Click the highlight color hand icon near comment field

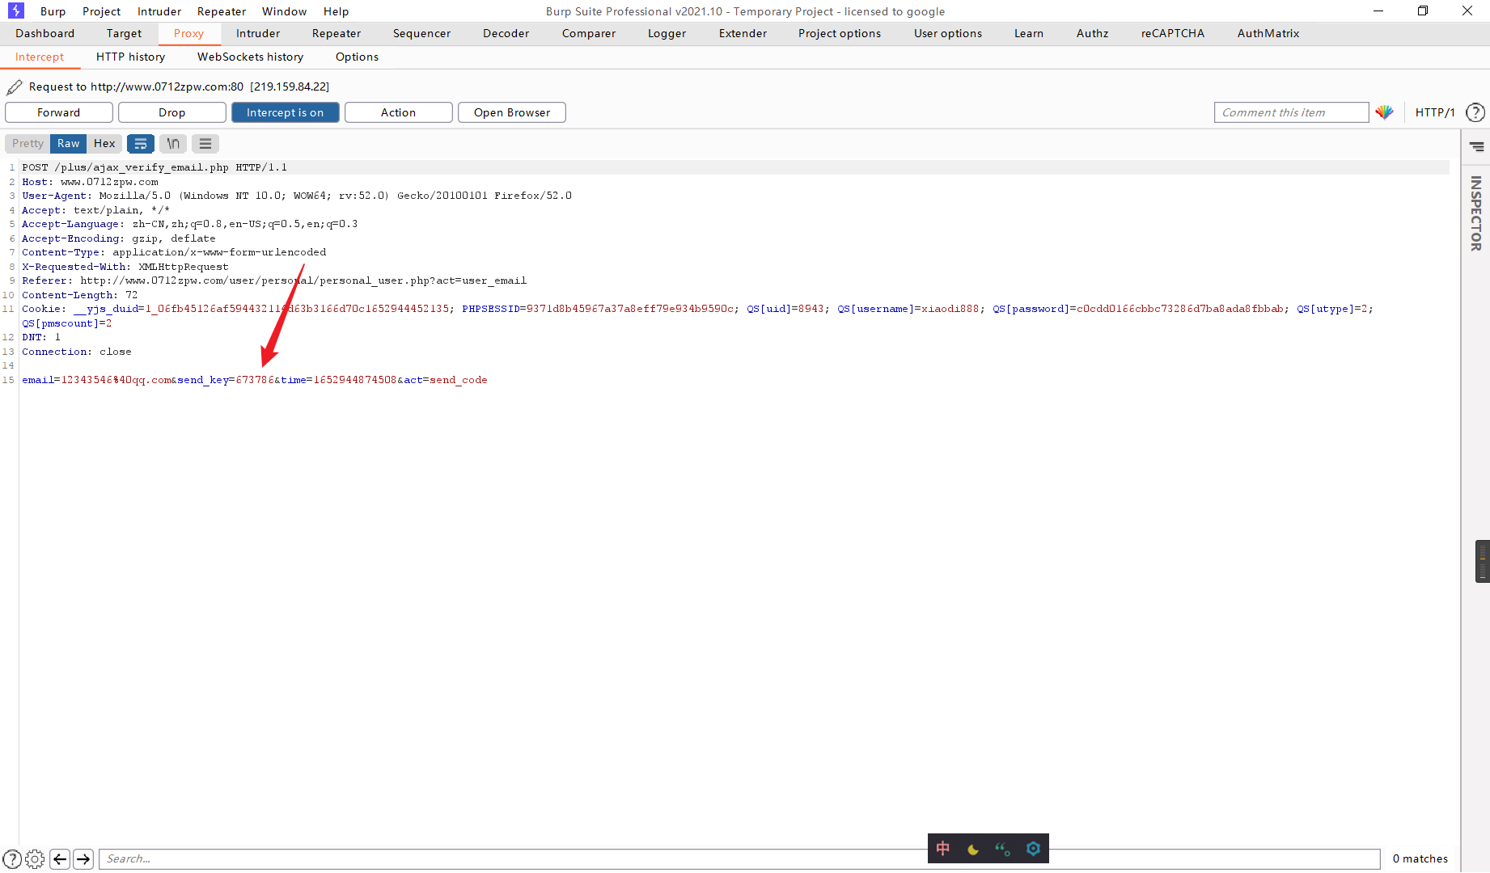click(1384, 112)
